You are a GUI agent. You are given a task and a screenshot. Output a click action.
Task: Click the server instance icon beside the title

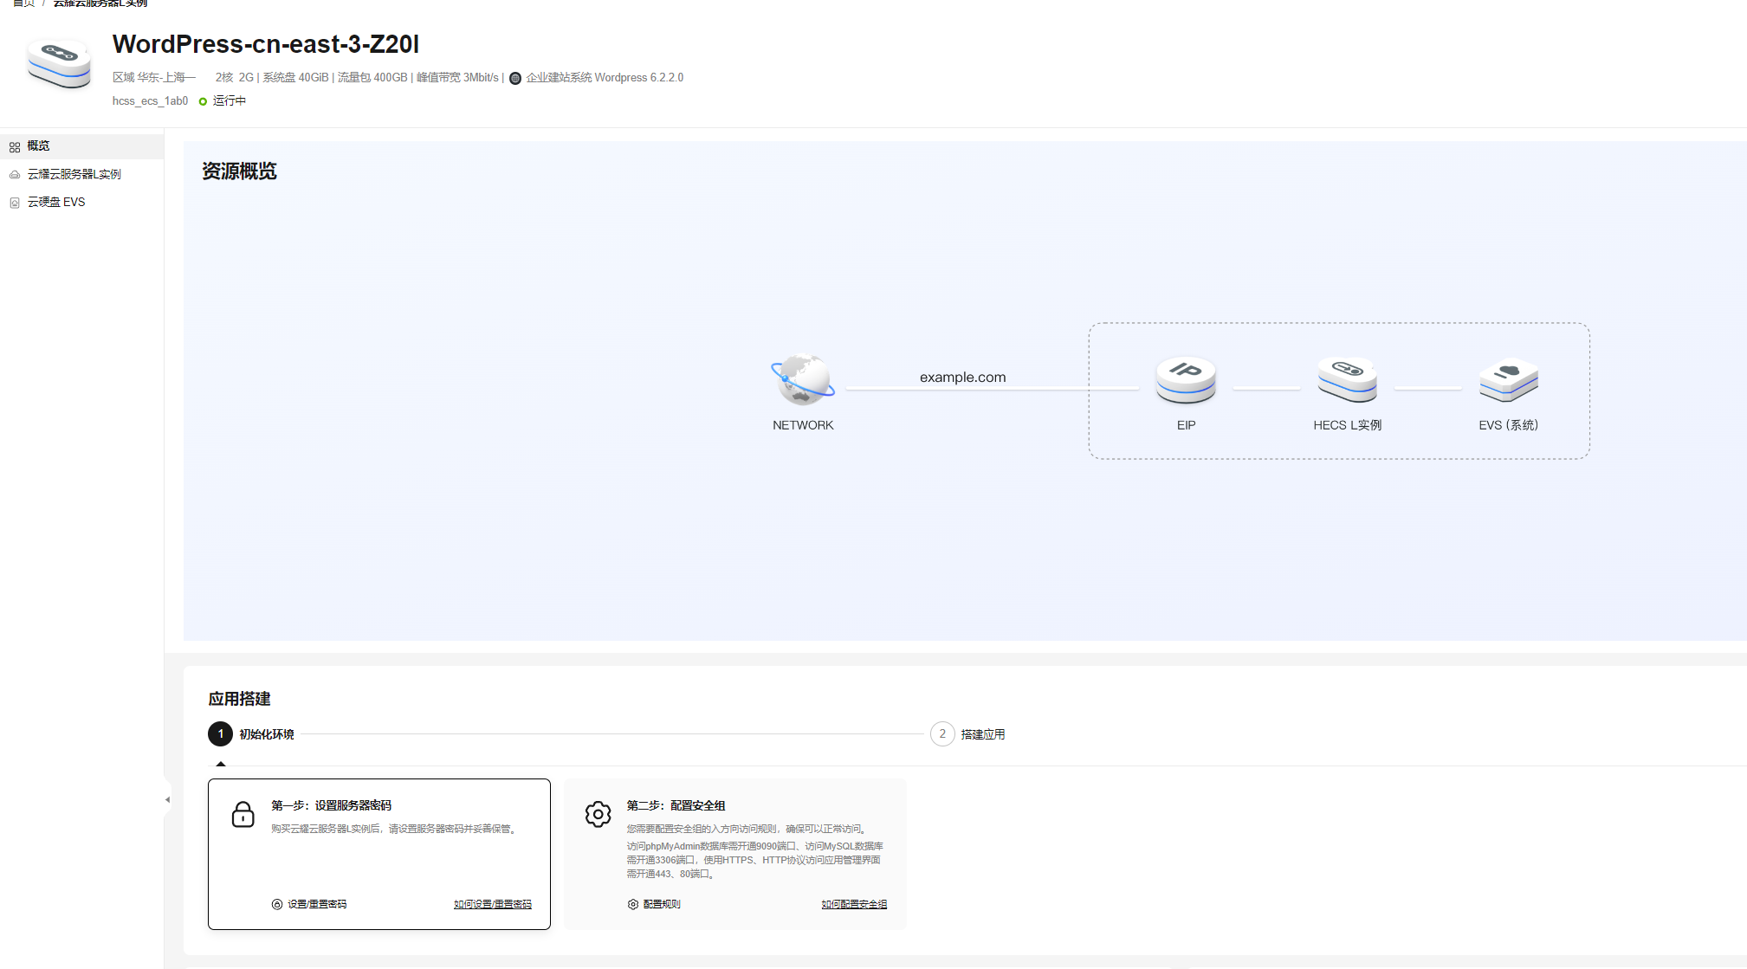(59, 62)
